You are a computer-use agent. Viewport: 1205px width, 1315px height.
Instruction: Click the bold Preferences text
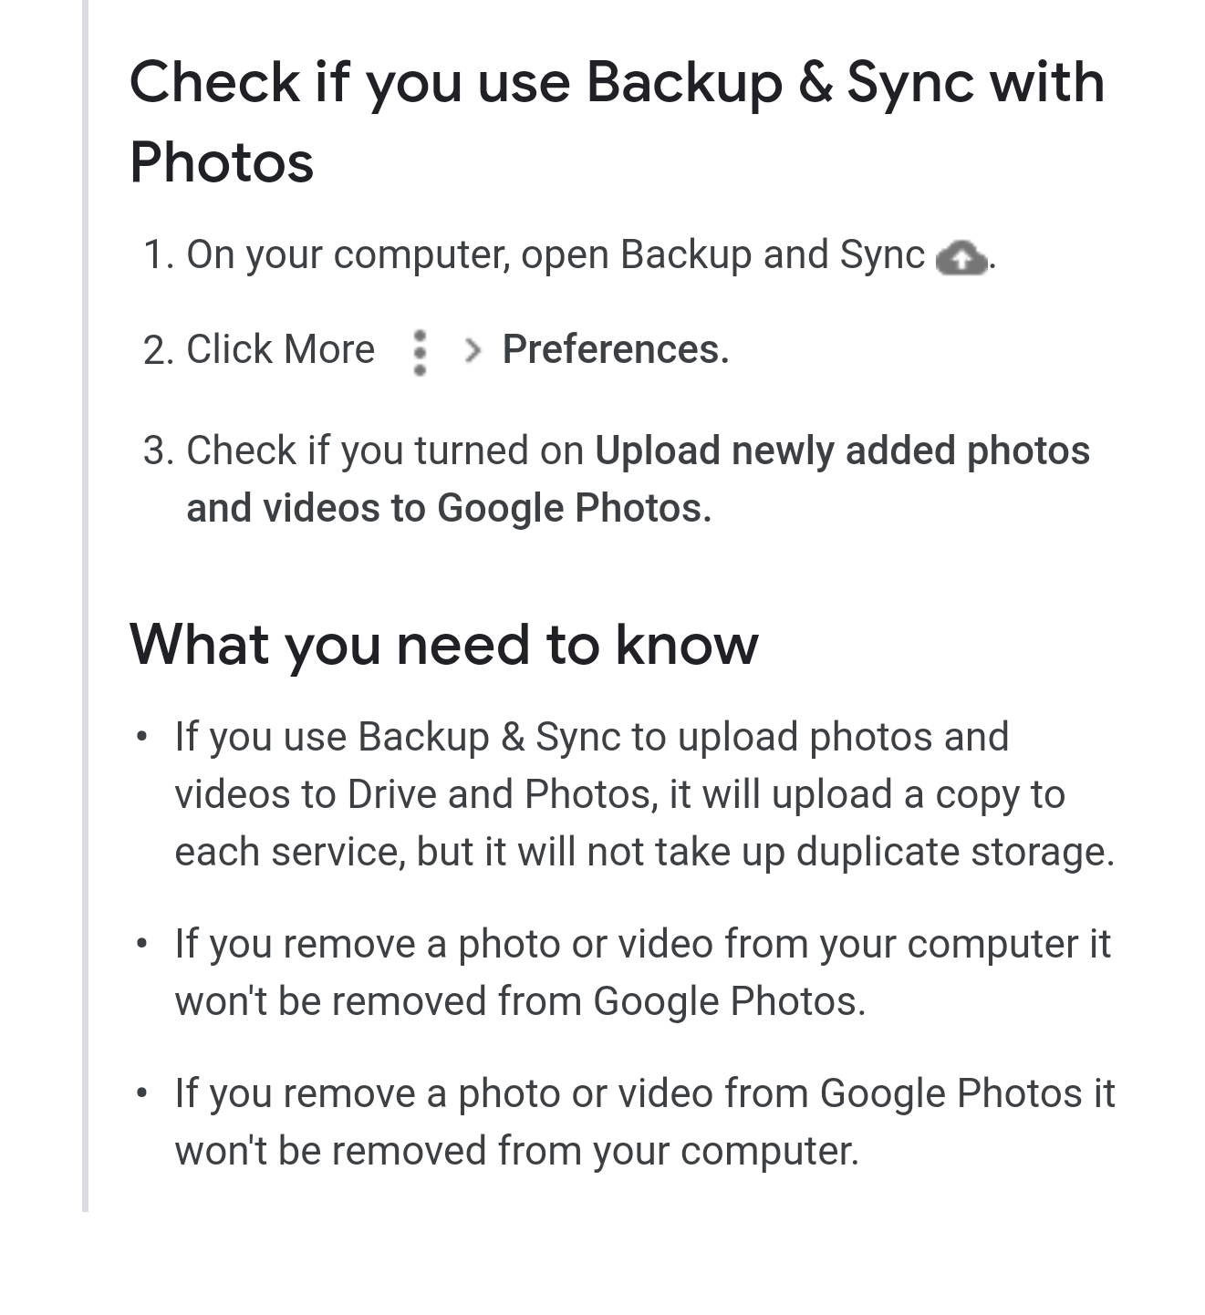click(616, 349)
